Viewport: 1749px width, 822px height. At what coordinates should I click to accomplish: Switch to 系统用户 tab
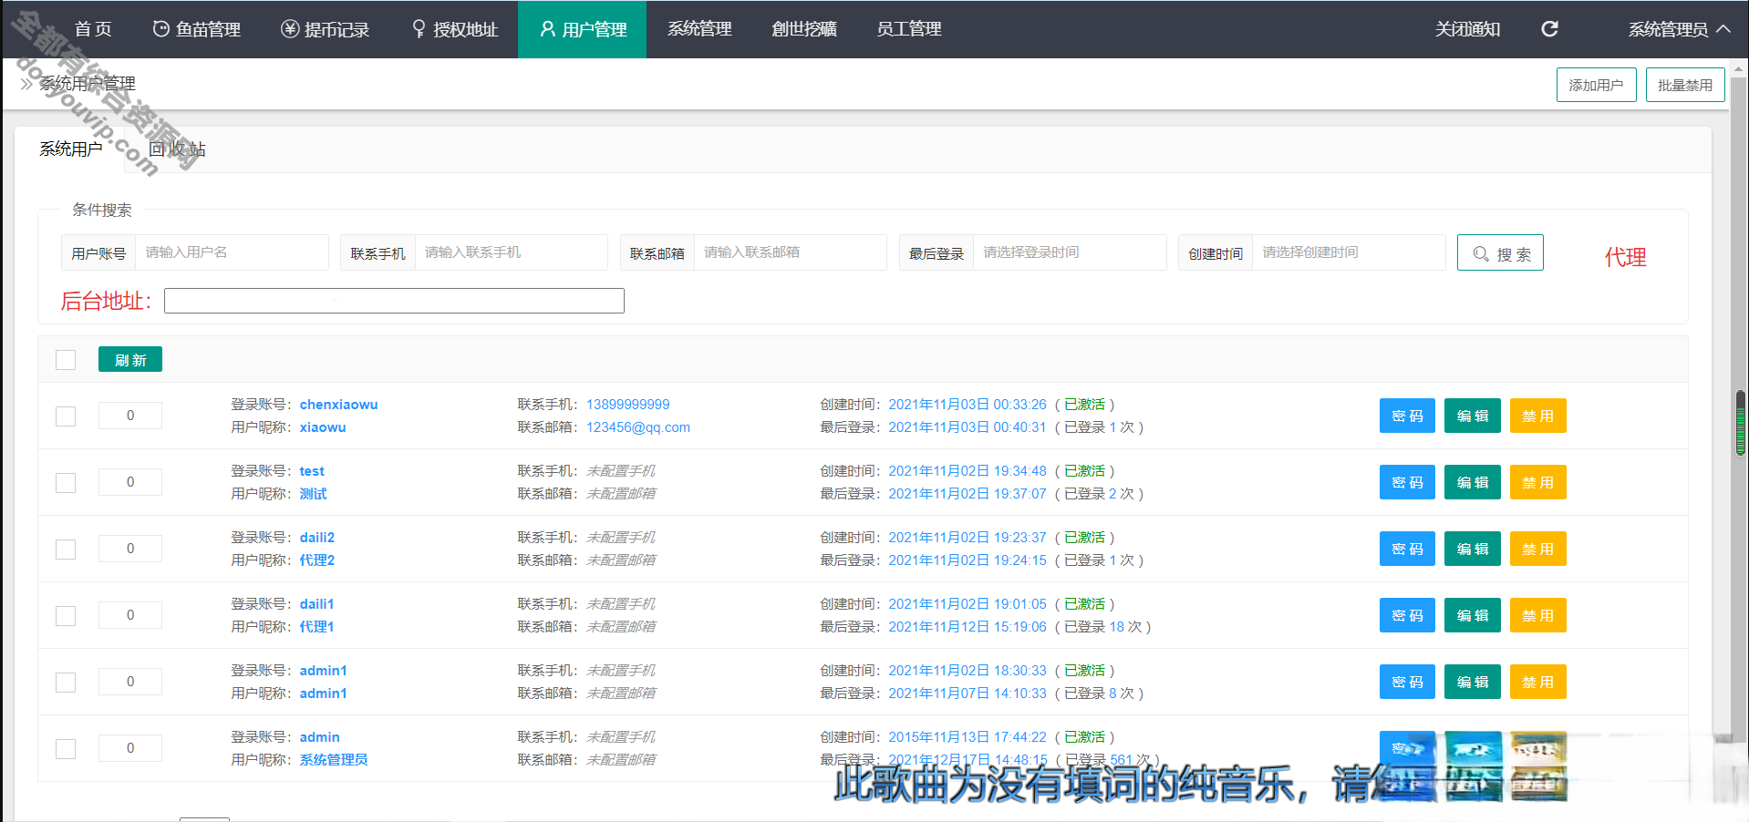click(x=70, y=149)
